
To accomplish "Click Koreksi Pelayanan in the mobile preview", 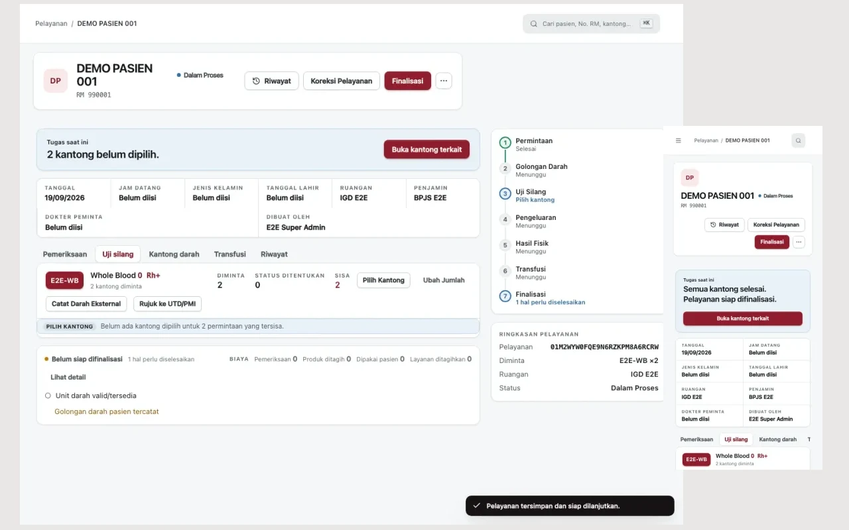I will point(777,225).
